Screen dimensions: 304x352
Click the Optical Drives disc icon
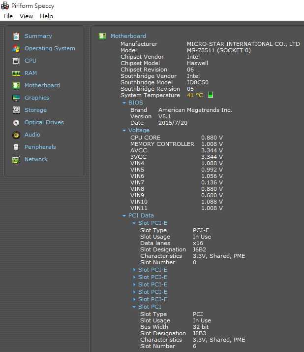(x=16, y=122)
